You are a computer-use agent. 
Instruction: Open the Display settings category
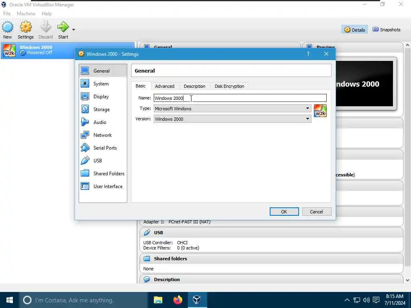(x=103, y=96)
